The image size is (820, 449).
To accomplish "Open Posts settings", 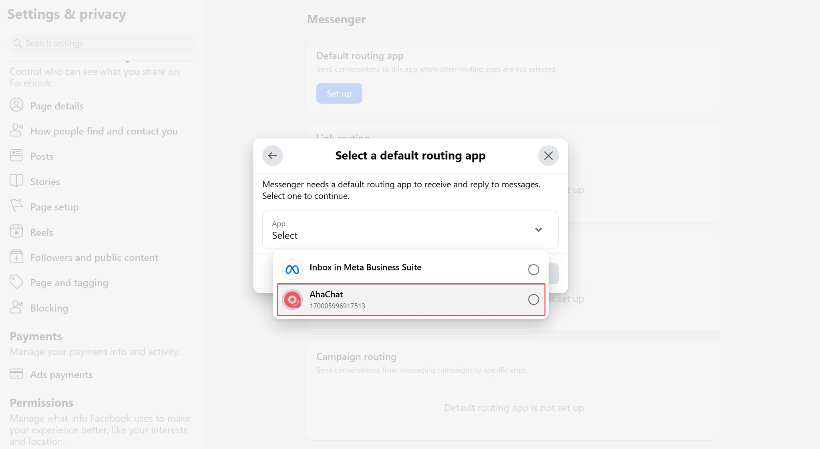I will tap(42, 156).
